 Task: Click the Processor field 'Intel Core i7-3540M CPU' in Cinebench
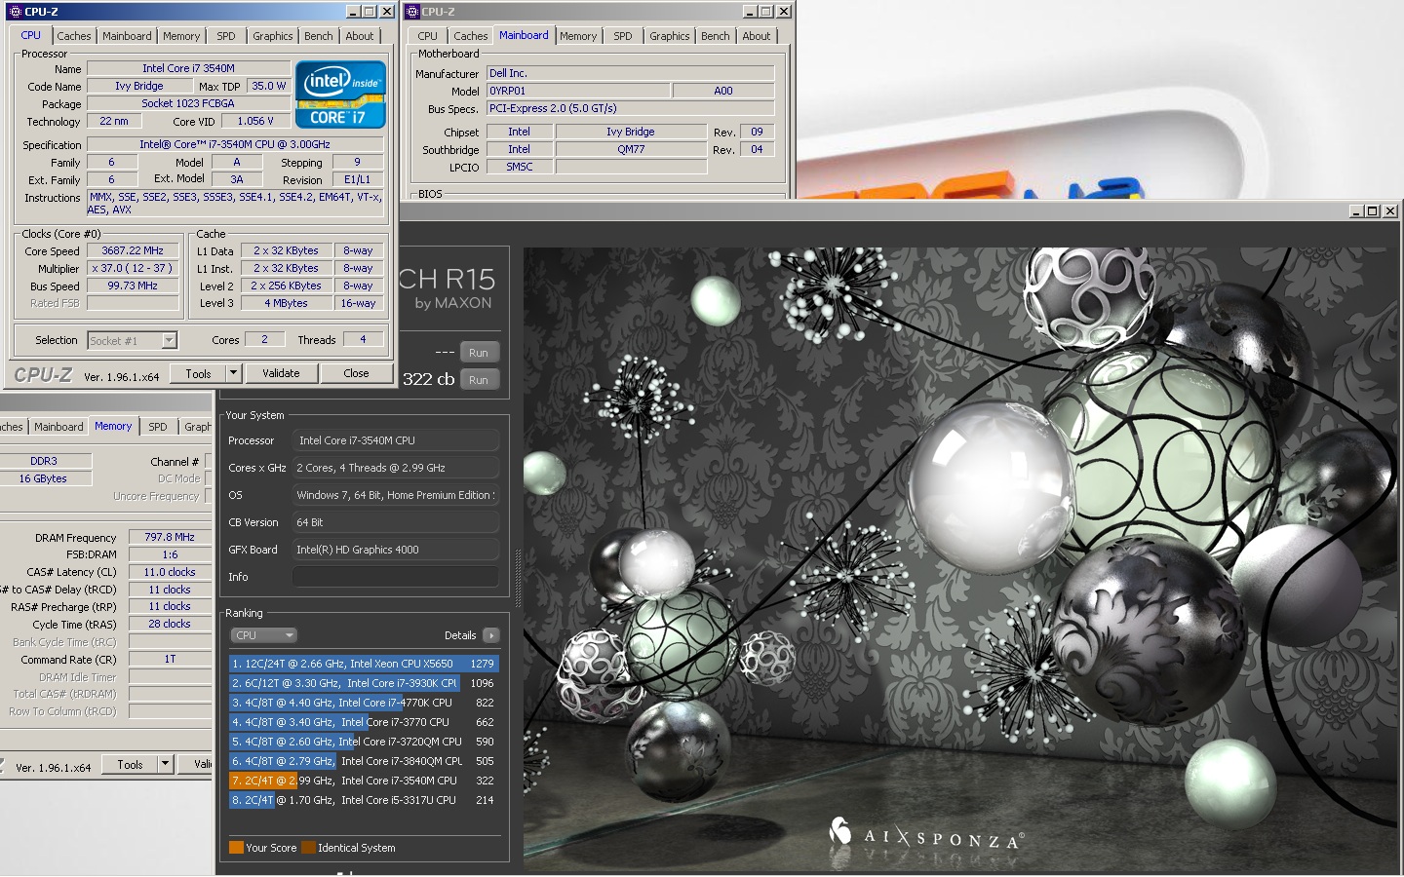(396, 440)
